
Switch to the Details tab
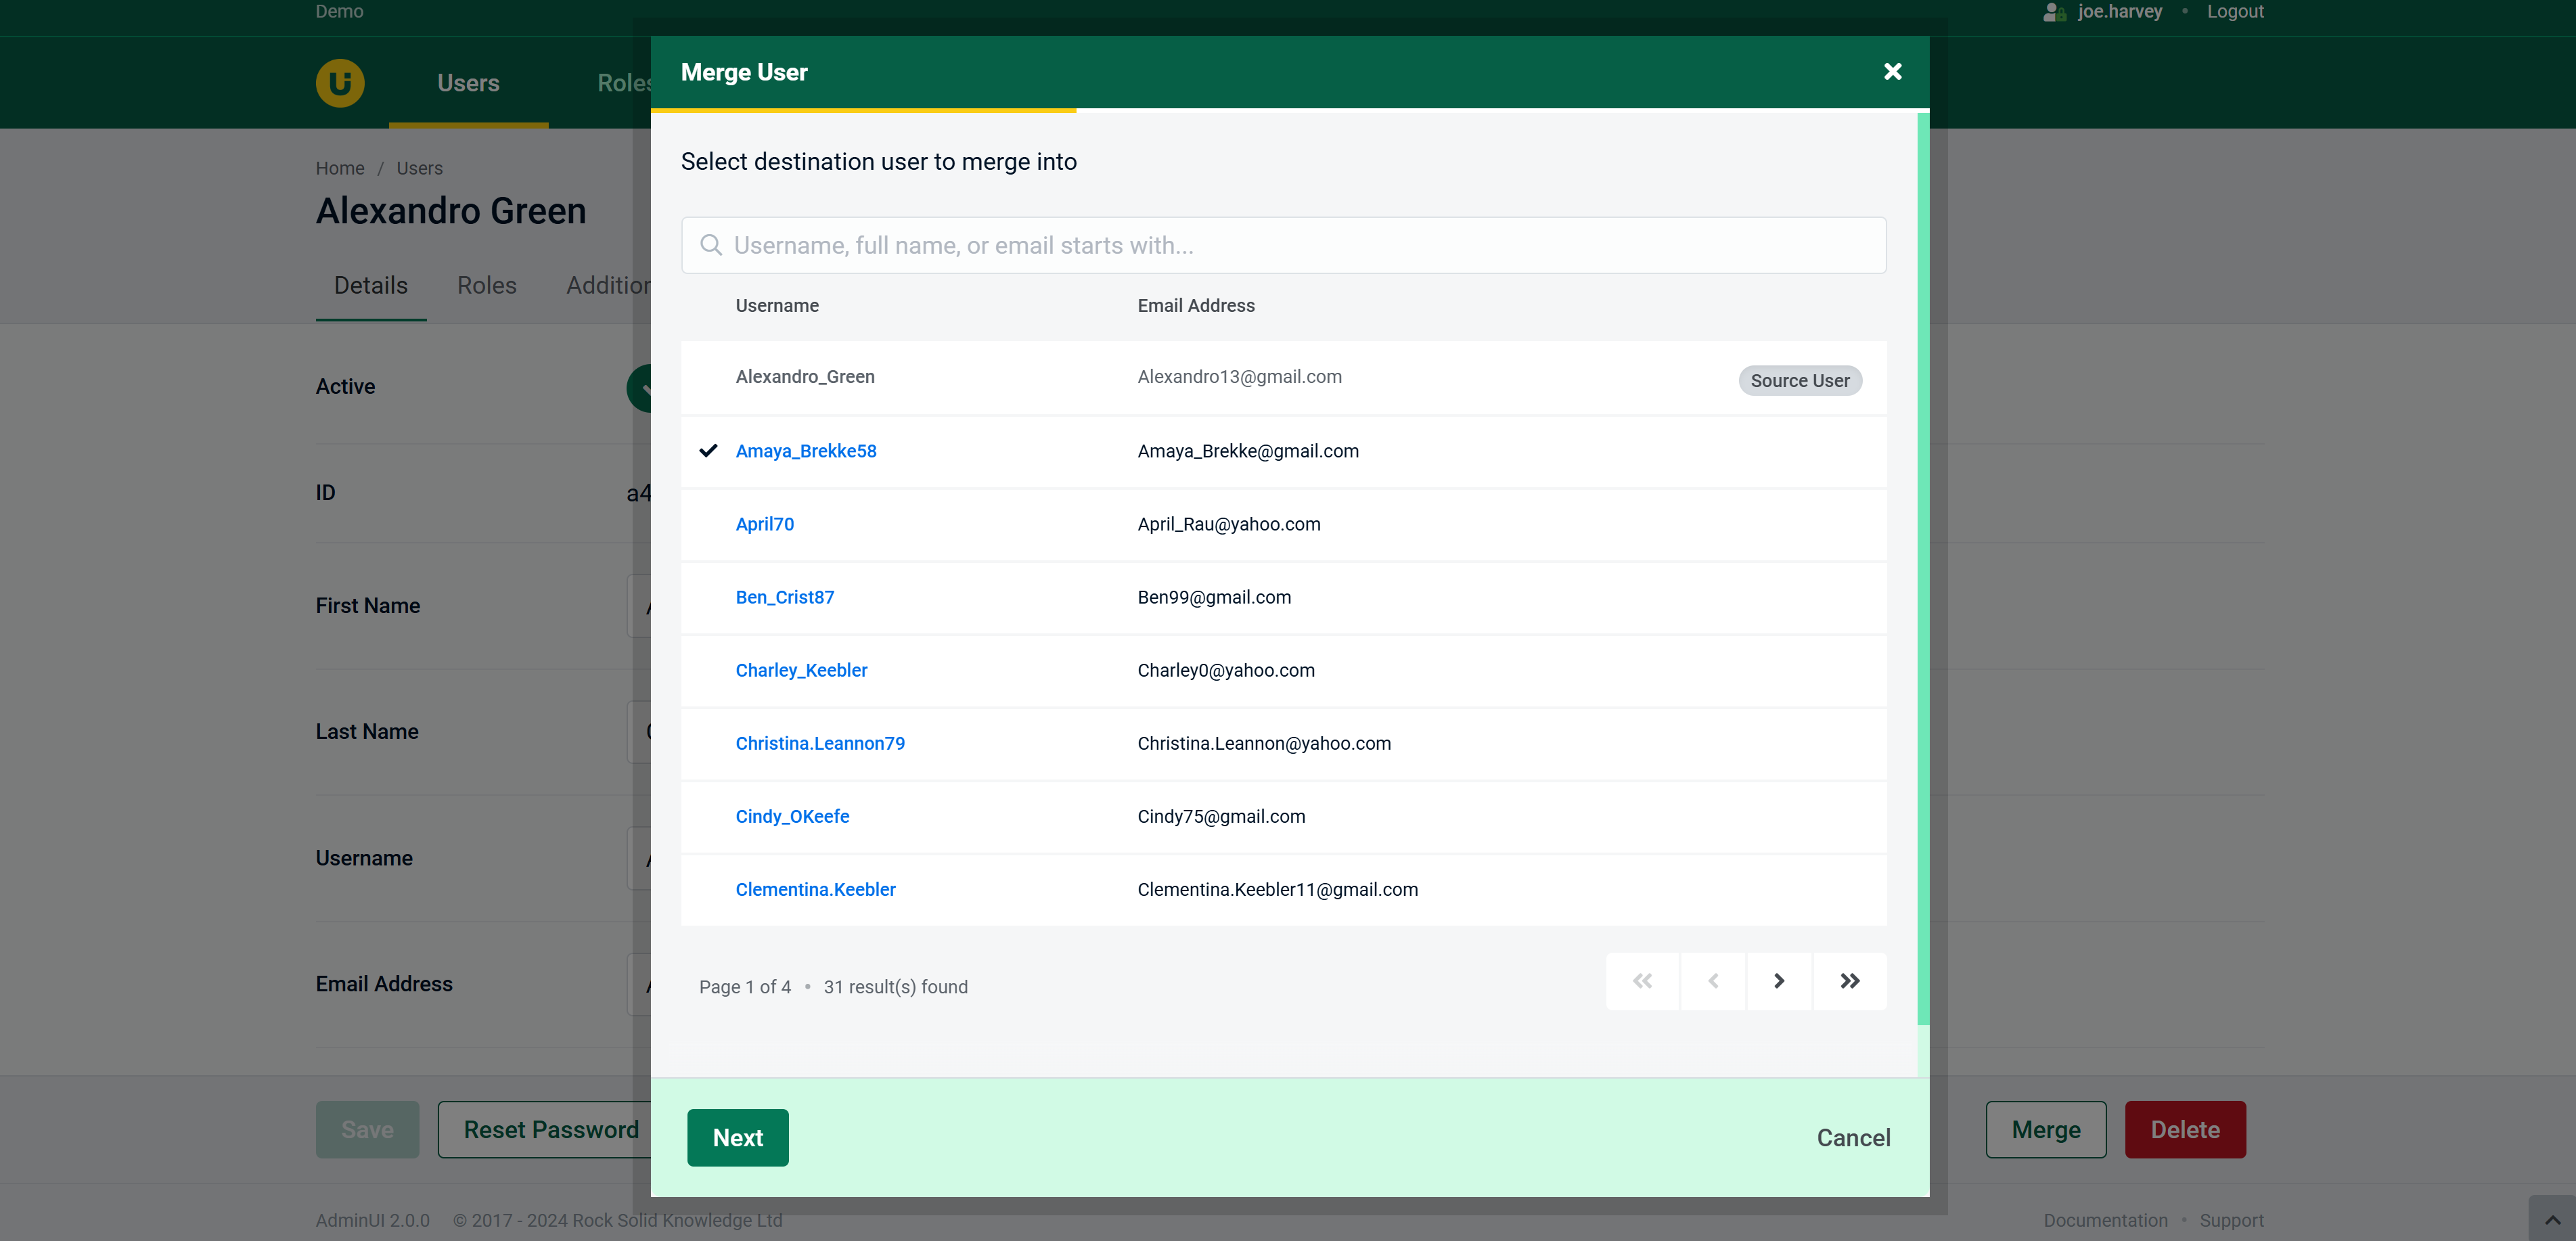(x=371, y=286)
